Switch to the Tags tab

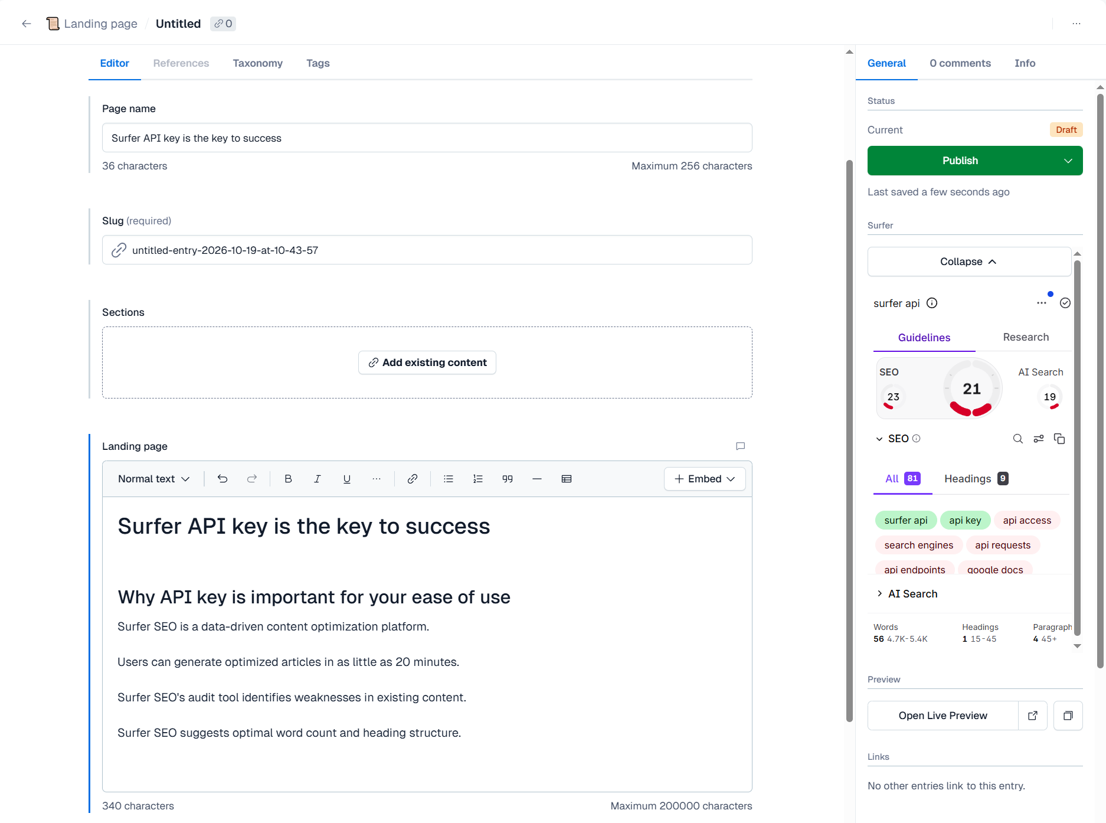coord(318,63)
